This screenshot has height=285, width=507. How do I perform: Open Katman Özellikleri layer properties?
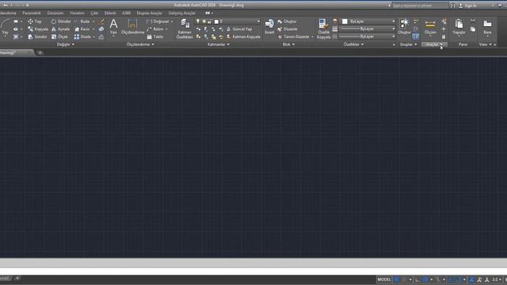tap(185, 28)
